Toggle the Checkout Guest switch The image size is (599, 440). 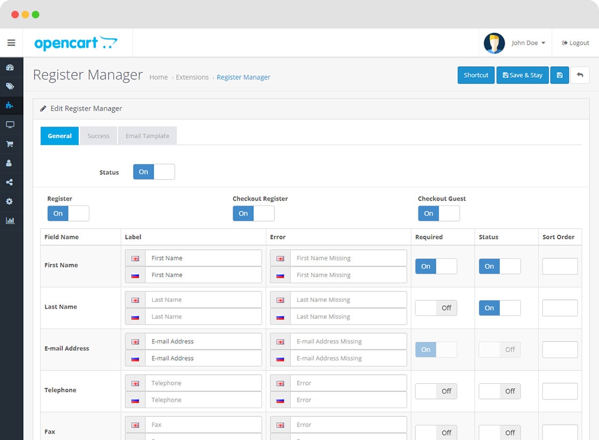point(439,214)
